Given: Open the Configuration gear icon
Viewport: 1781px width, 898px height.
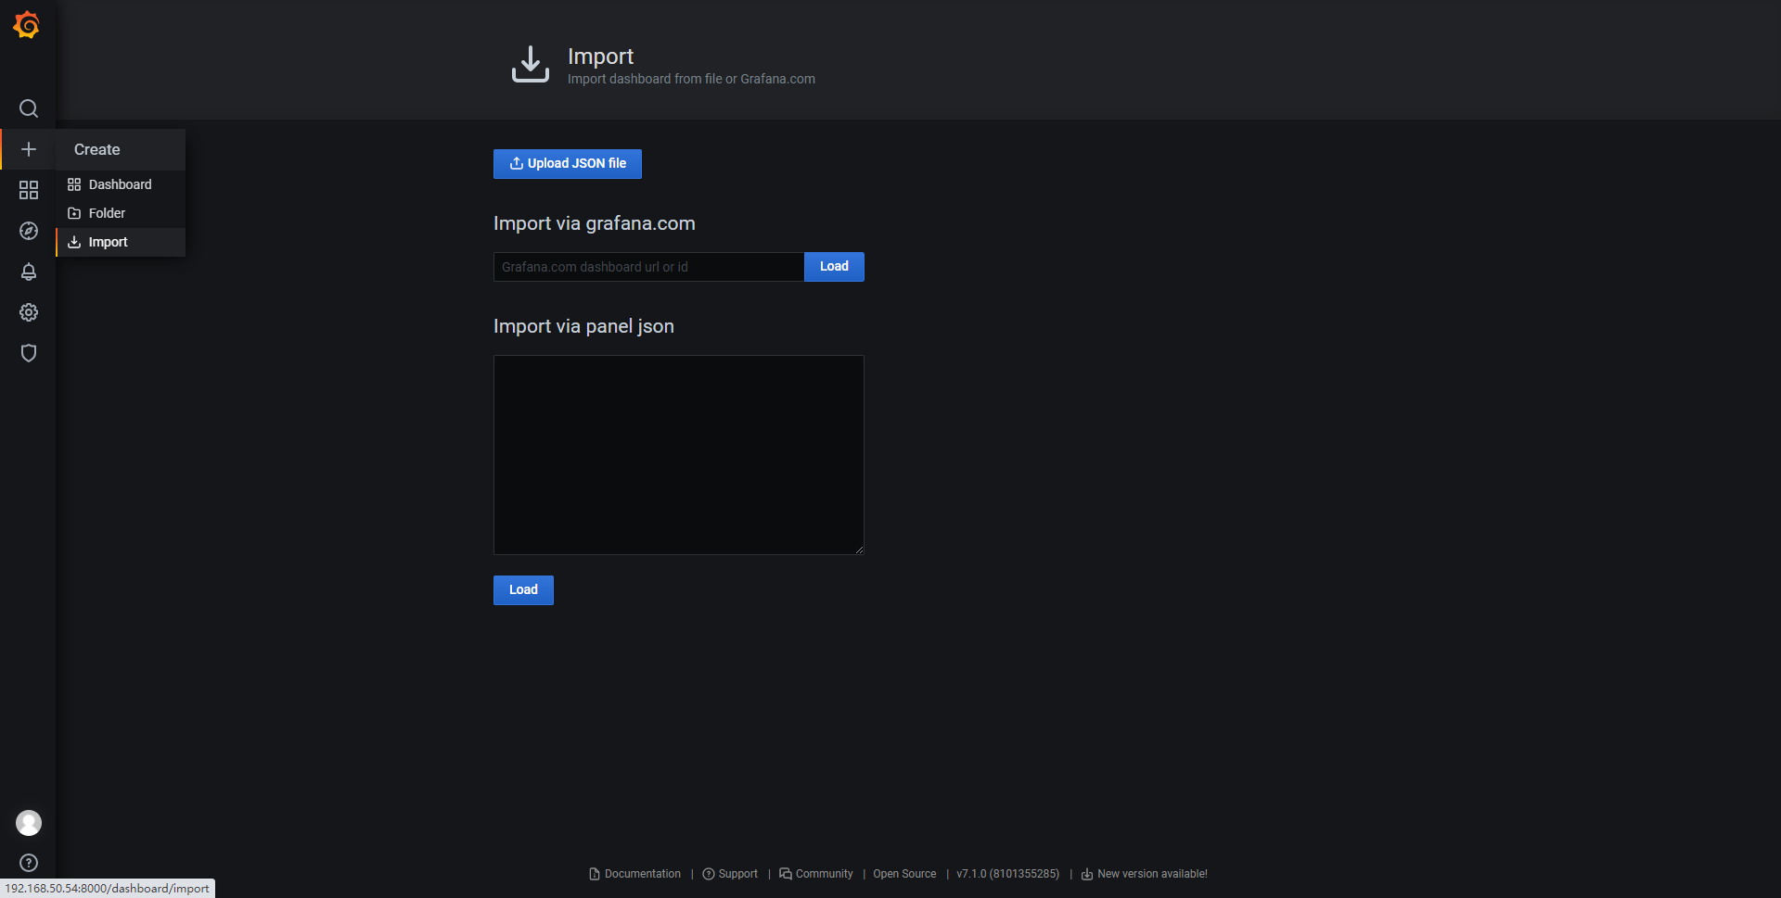Looking at the screenshot, I should [x=29, y=312].
